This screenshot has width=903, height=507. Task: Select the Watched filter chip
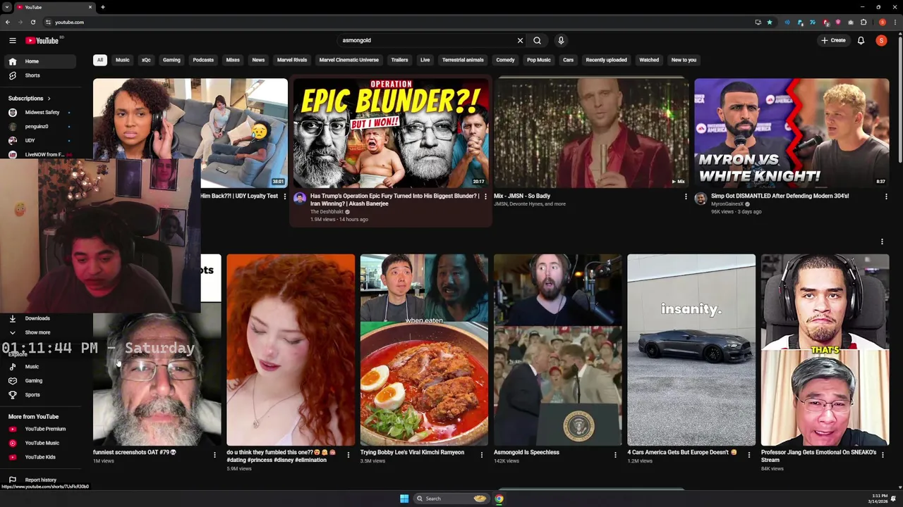[x=649, y=60]
